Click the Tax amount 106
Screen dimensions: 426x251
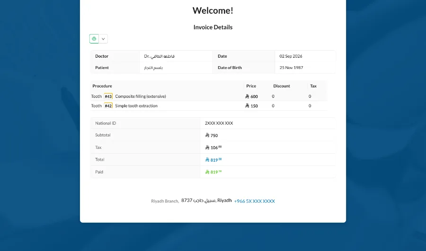pyautogui.click(x=213, y=147)
